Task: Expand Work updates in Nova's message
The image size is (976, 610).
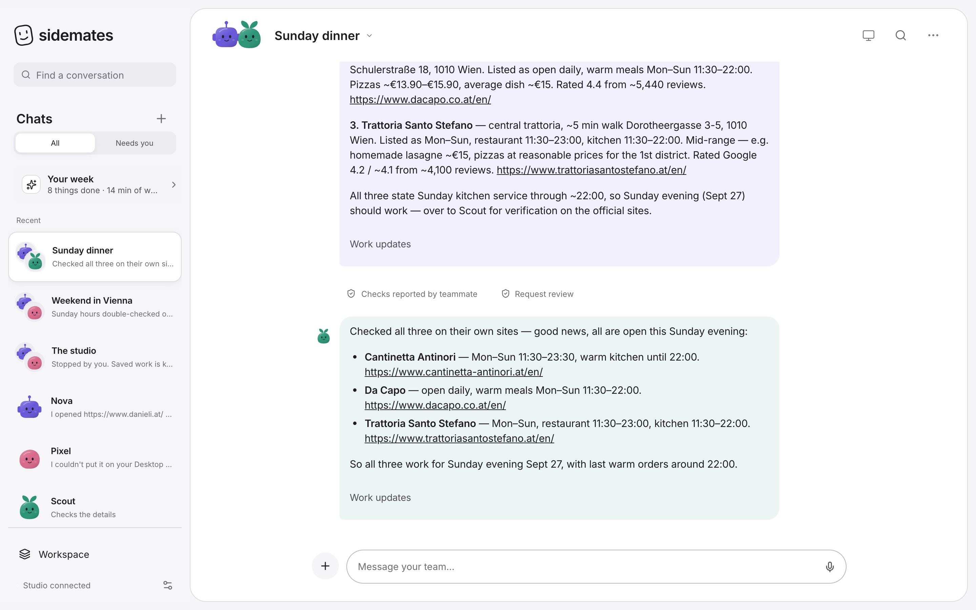Action: point(380,244)
